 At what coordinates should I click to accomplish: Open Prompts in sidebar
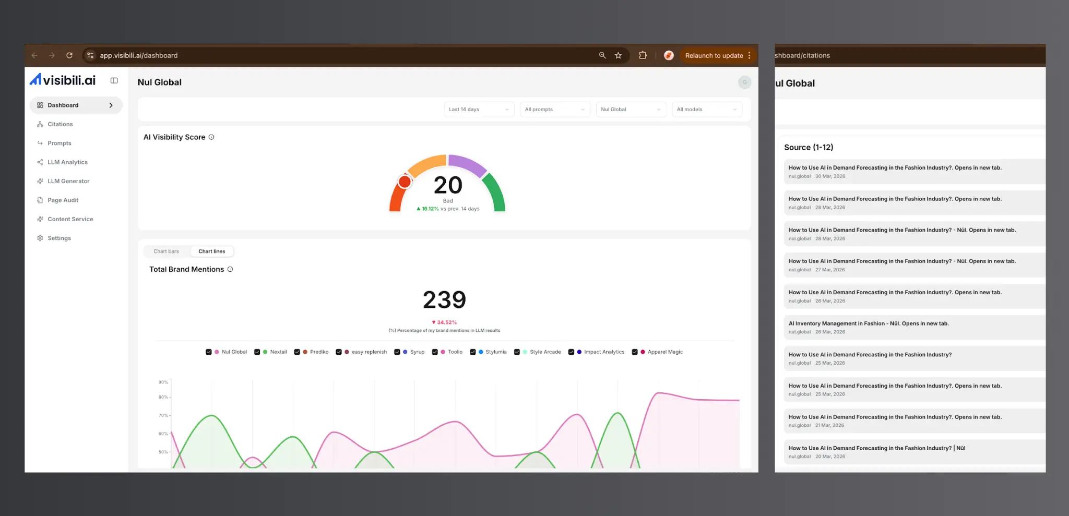pos(60,143)
